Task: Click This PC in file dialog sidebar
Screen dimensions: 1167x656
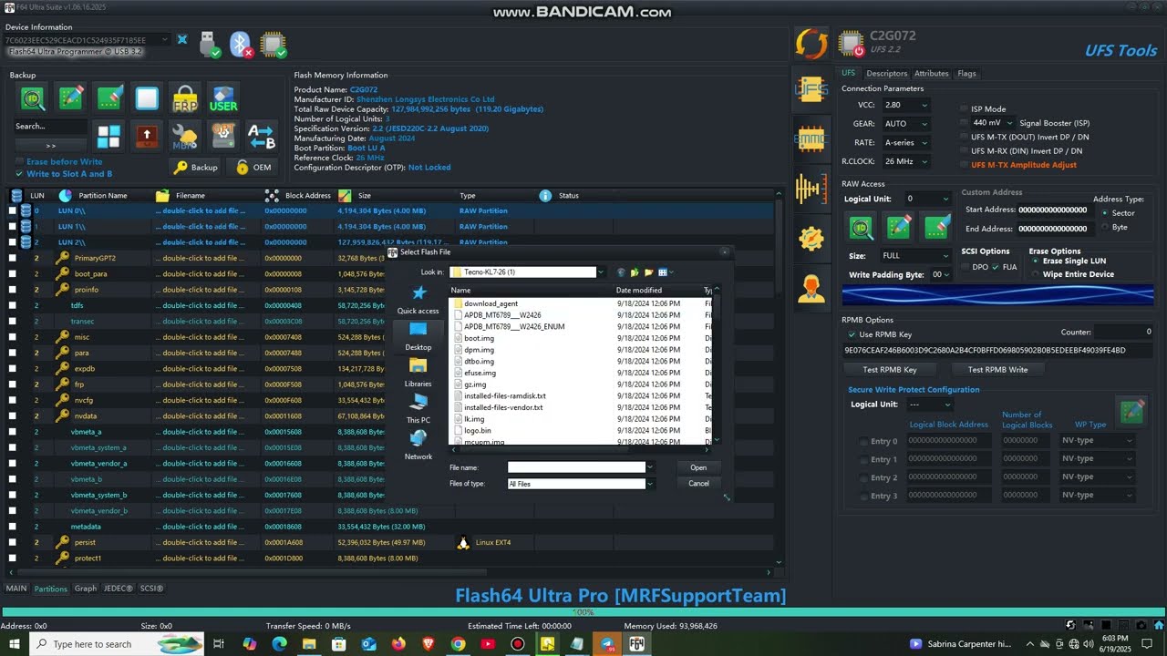Action: [418, 409]
